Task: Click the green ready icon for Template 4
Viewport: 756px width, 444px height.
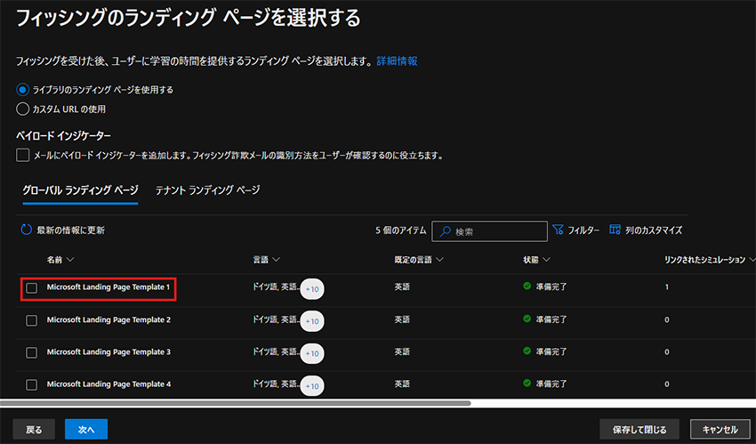Action: (x=527, y=383)
